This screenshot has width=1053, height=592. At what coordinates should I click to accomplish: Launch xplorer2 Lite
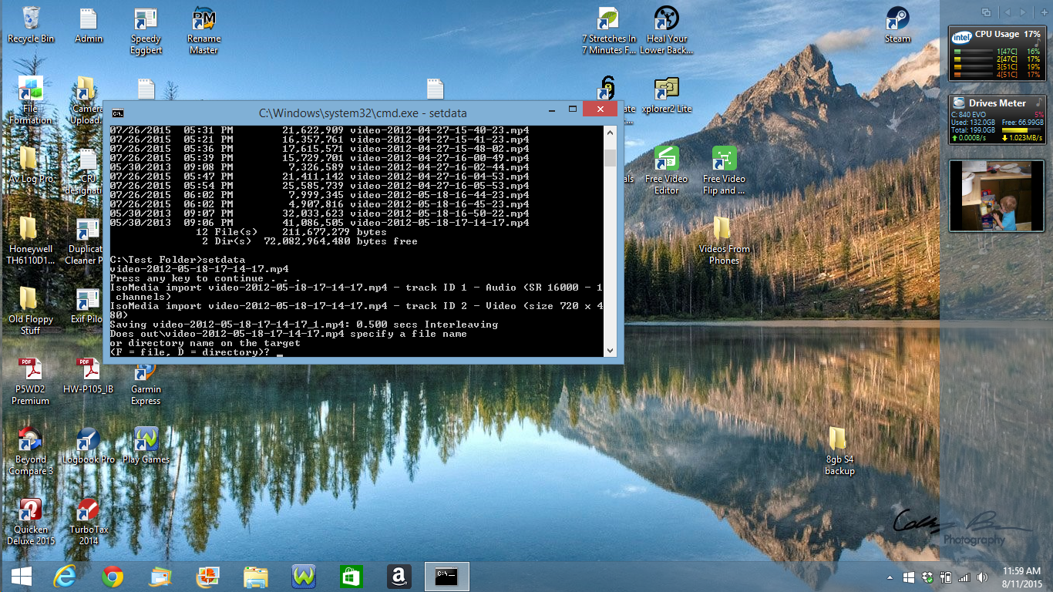click(667, 95)
